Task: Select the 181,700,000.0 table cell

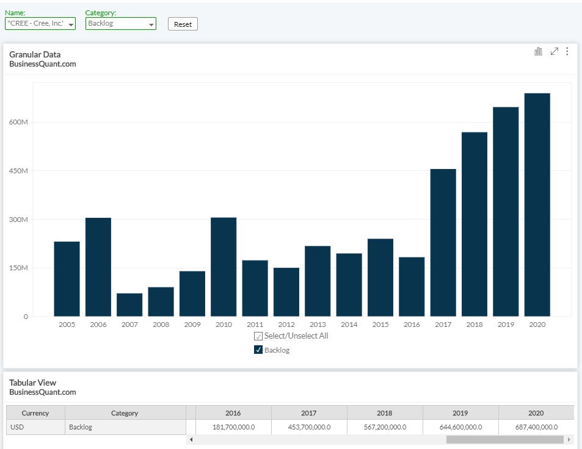Action: coord(233,427)
